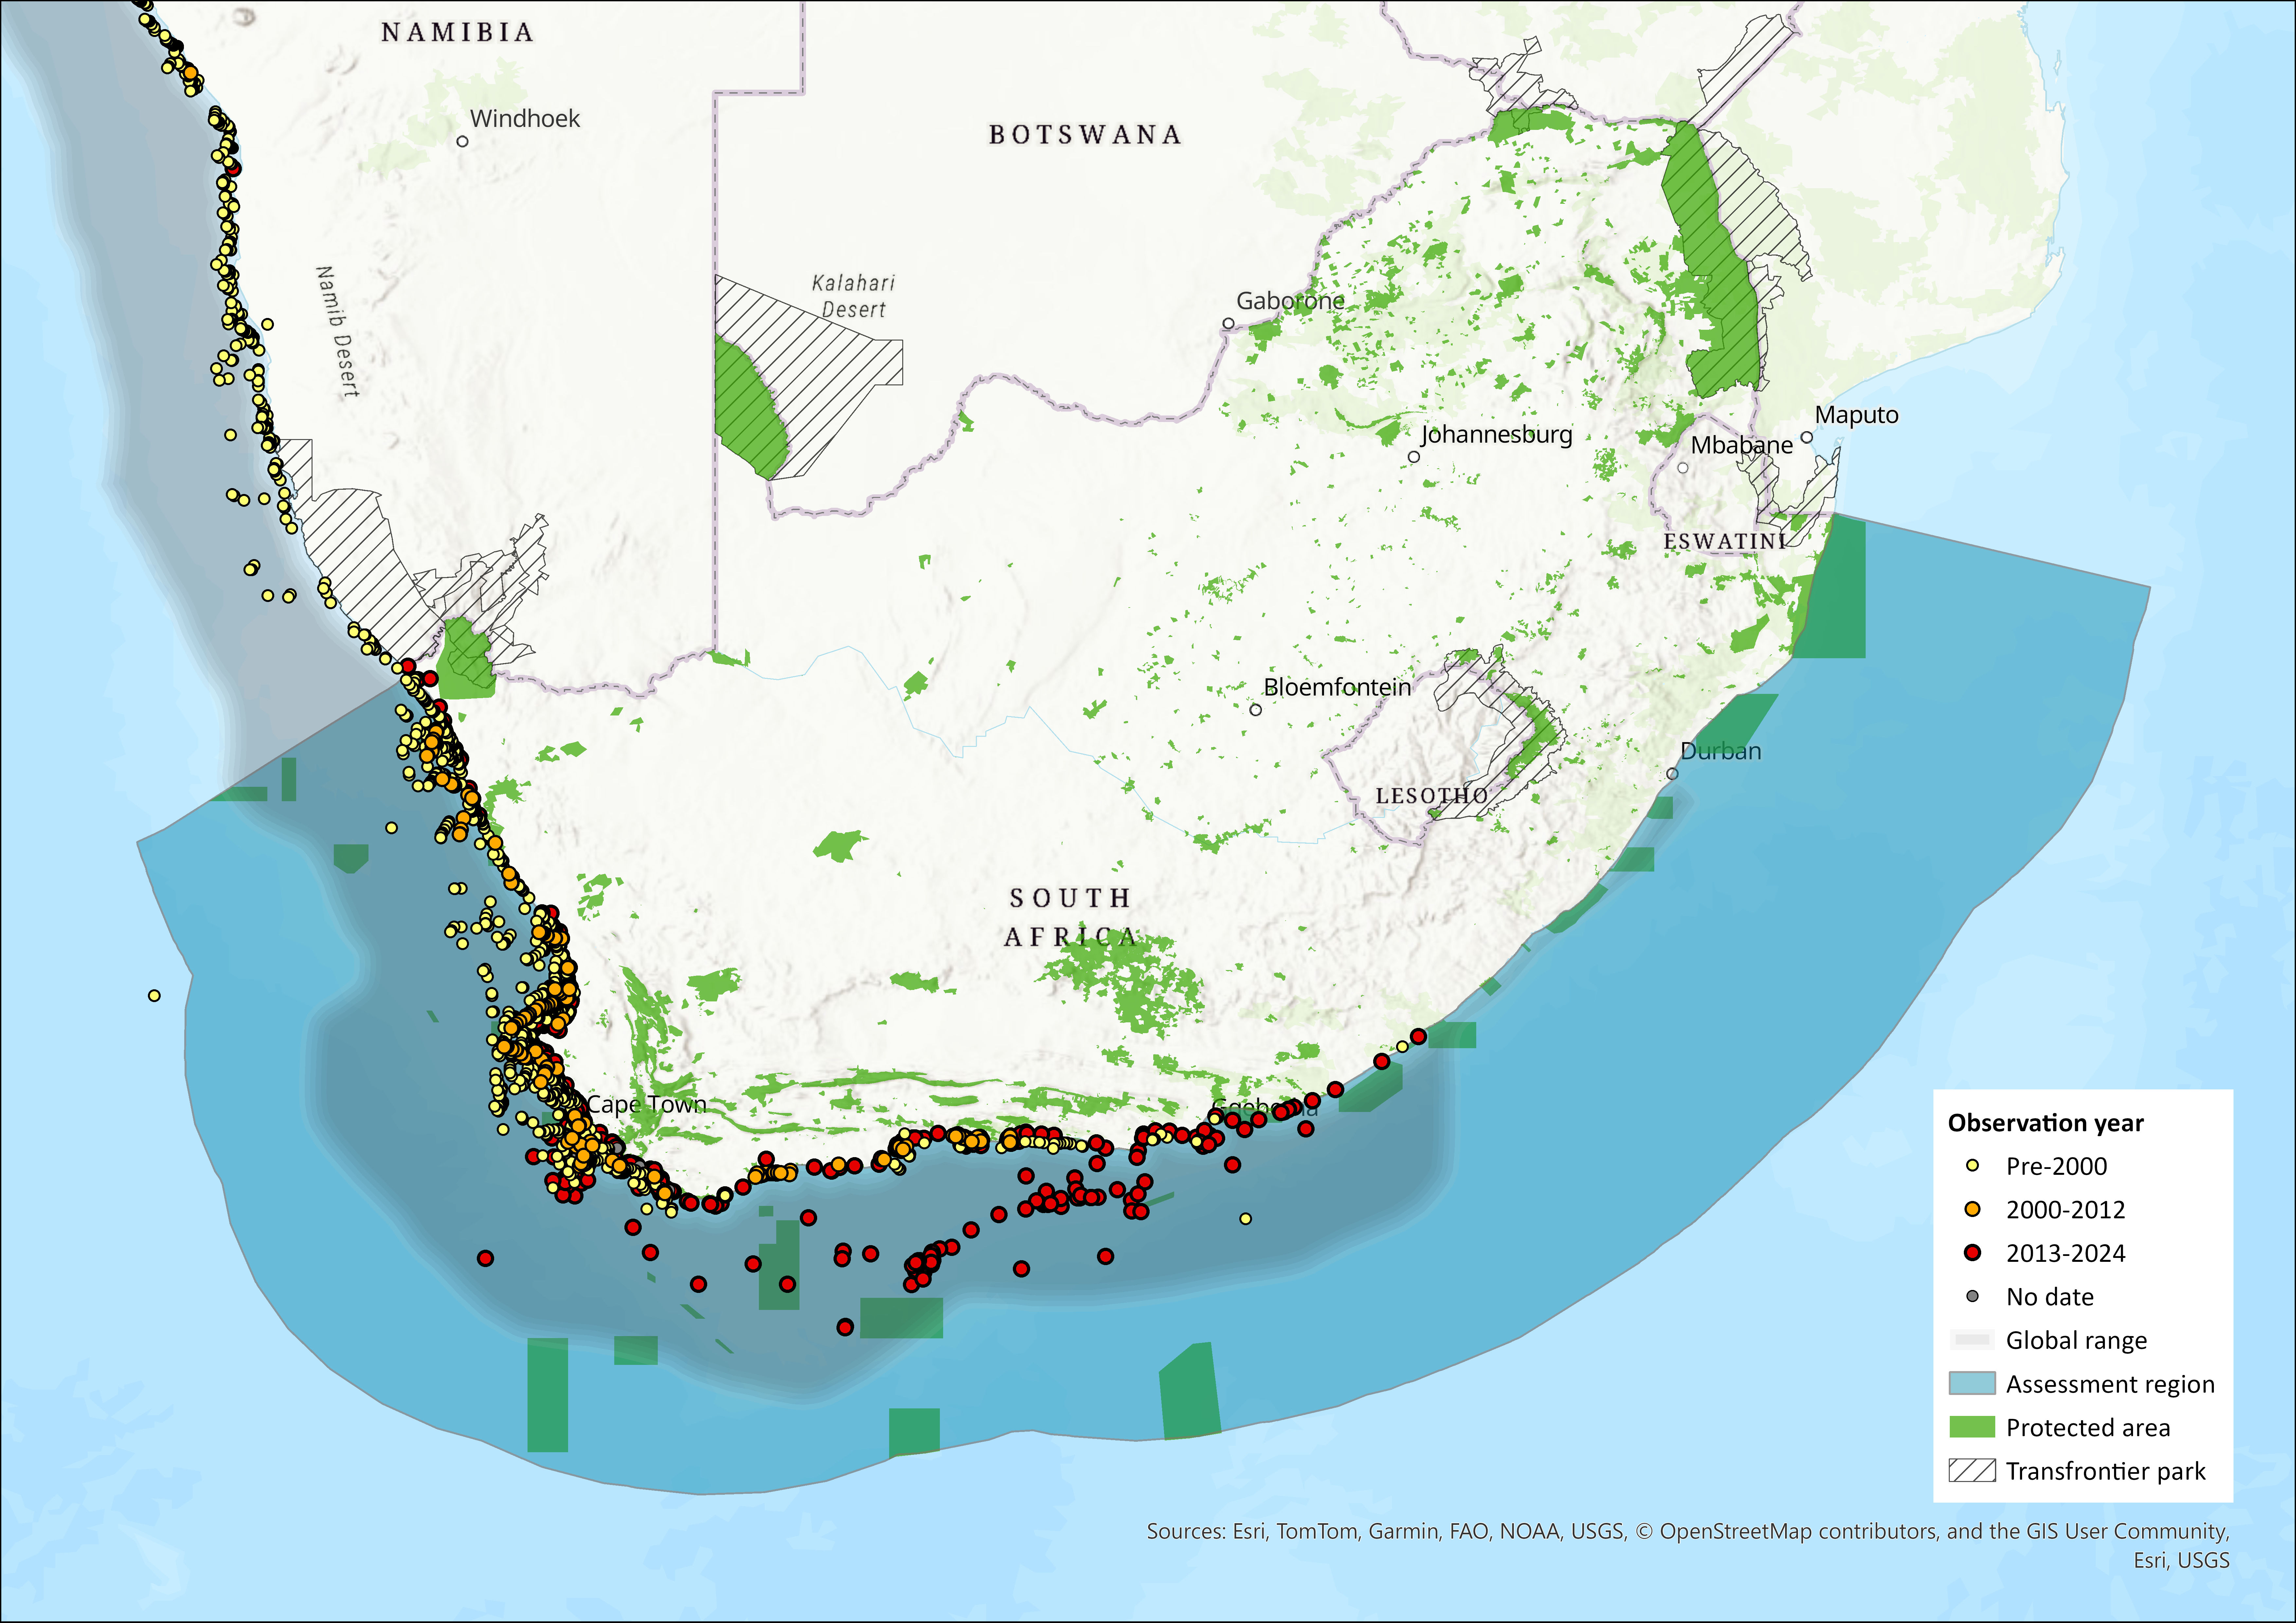Click the Global range grey legend swatch

1972,1340
